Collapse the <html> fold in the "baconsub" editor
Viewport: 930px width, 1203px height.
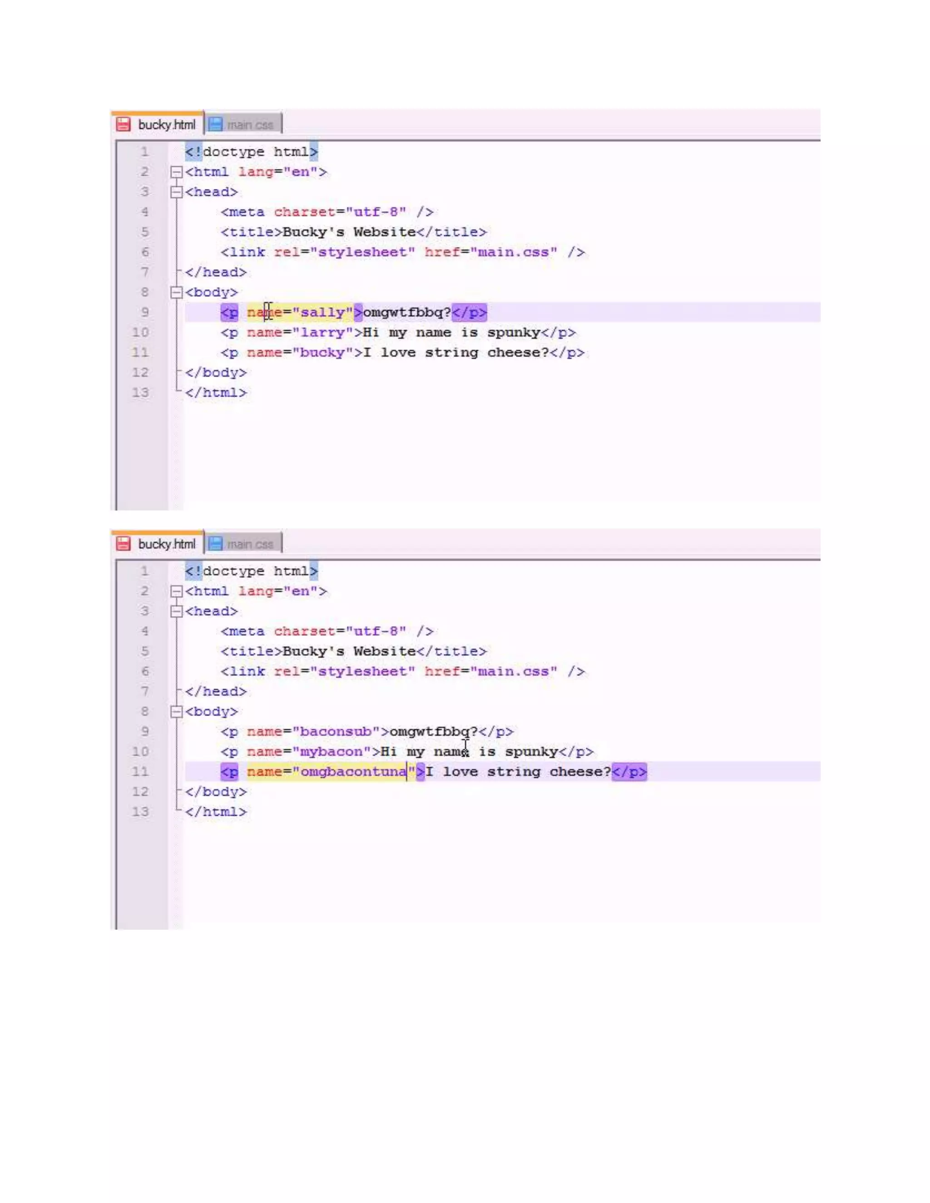pyautogui.click(x=176, y=591)
